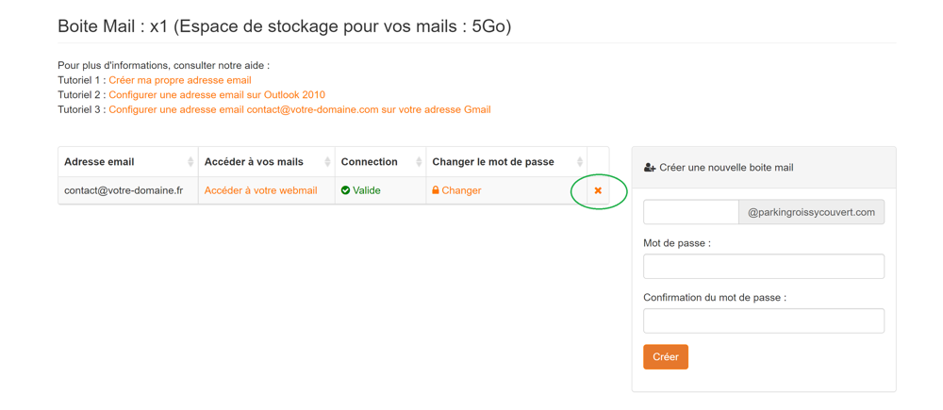The image size is (943, 410).
Task: Open the Outlook 2010 configuration tutorial link
Action: click(x=217, y=95)
